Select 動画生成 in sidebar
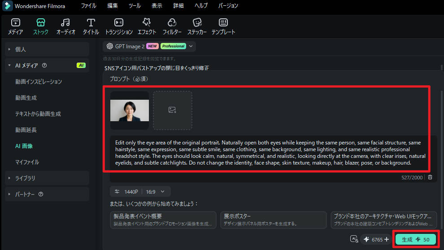Screen dimensions: 444x250 coord(26,98)
